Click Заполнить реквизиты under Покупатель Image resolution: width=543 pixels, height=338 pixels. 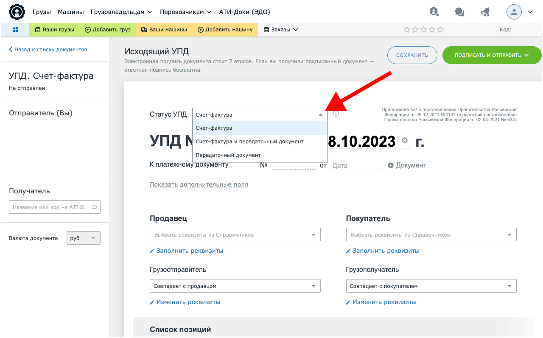tap(383, 251)
